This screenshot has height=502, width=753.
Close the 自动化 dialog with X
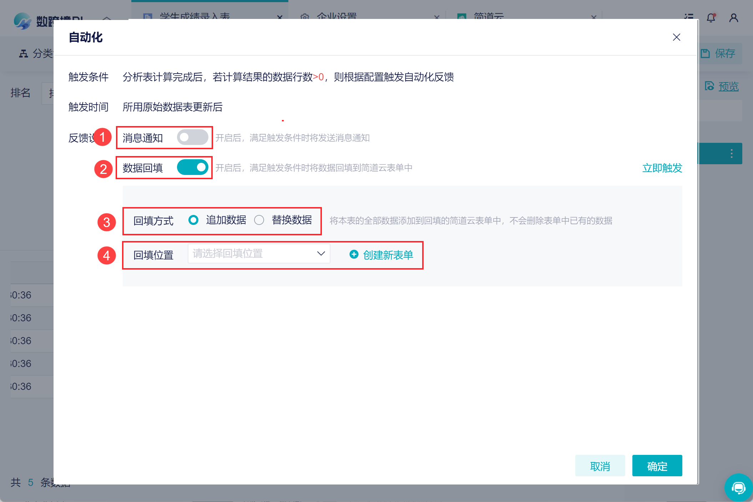(x=676, y=37)
